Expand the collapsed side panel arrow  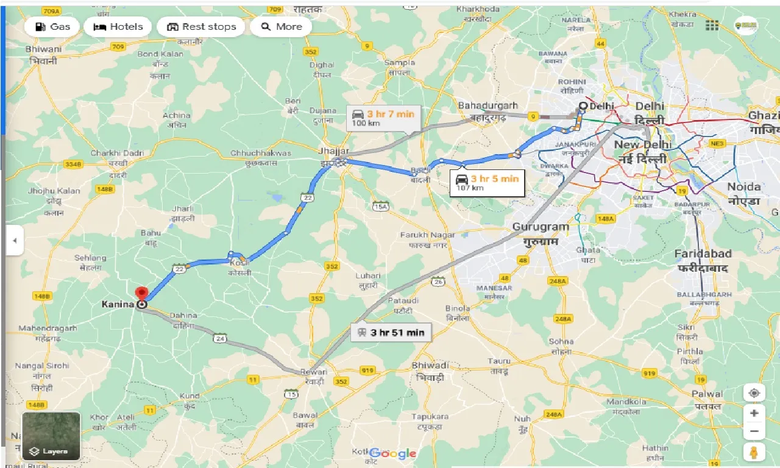pos(15,241)
